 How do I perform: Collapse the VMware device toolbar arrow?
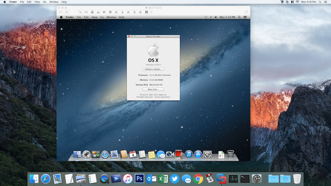(151, 12)
